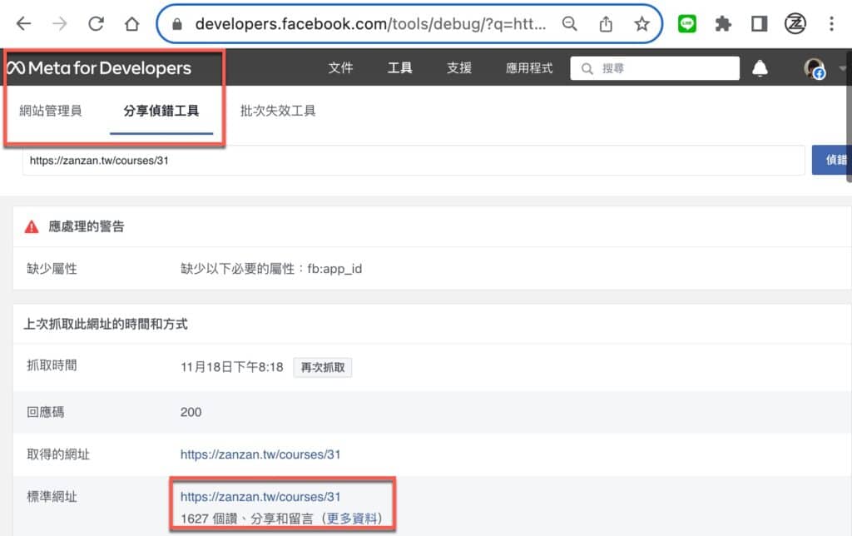The height and width of the screenshot is (536, 852).
Task: Open zoom controls with the magnifier icon
Action: tap(569, 24)
